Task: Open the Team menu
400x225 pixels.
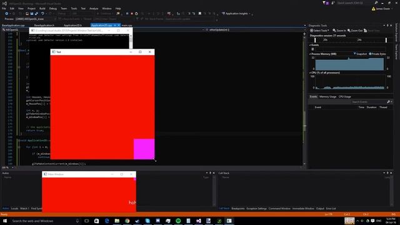Action: (x=64, y=8)
